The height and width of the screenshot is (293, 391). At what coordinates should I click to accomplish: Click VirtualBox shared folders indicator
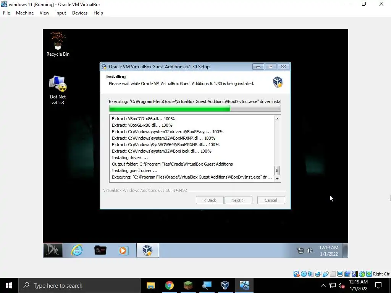(333, 274)
